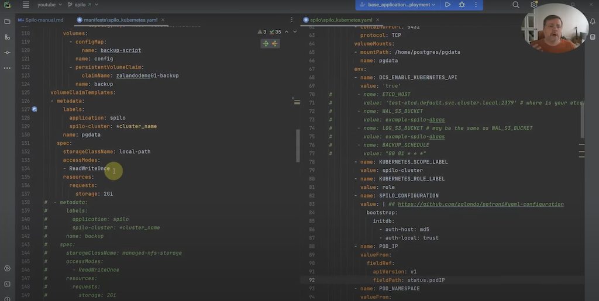Click the green diff arrow icon
This screenshot has height=301, width=599.
pos(266,43)
